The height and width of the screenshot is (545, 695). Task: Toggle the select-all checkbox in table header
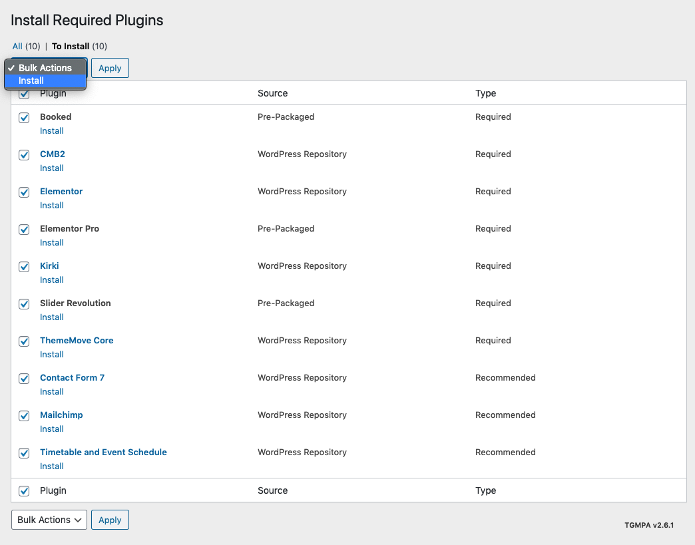24,94
